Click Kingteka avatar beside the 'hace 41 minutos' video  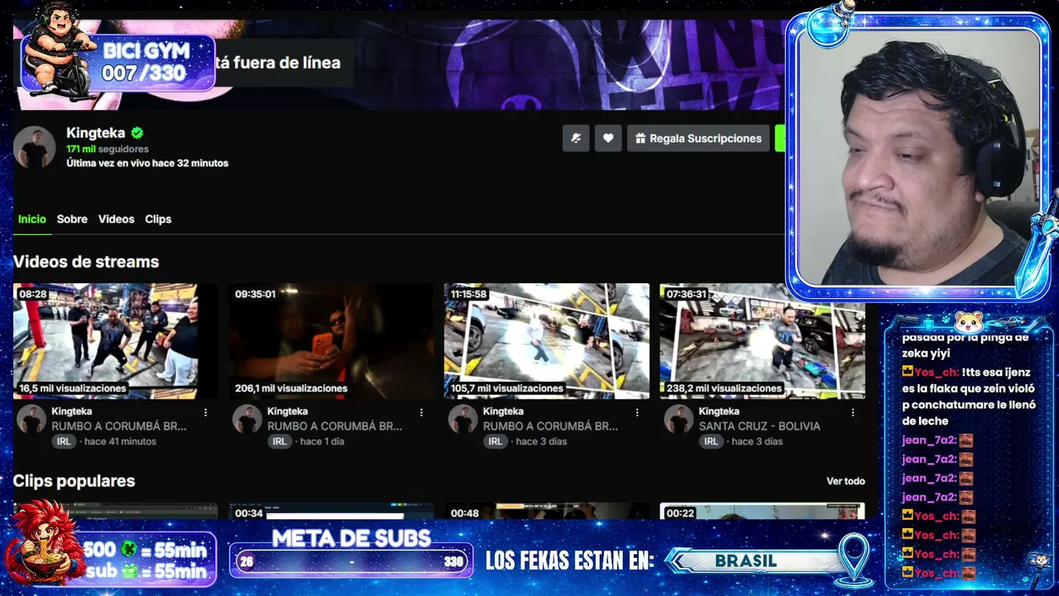click(31, 419)
